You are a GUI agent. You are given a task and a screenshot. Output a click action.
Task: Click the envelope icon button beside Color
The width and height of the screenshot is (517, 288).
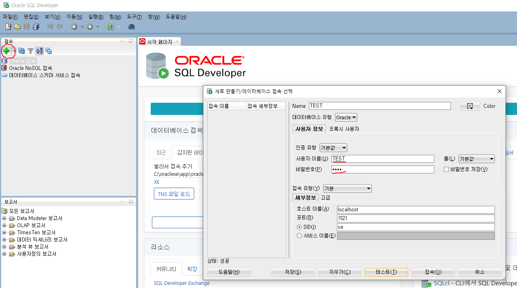tap(470, 106)
